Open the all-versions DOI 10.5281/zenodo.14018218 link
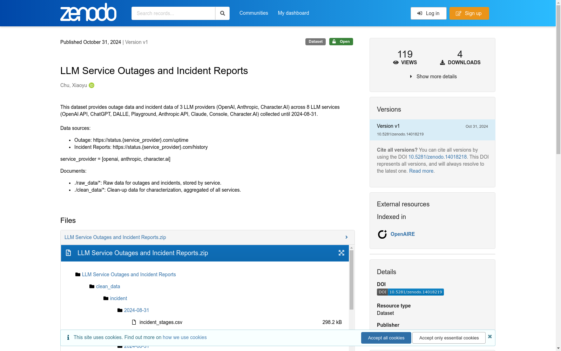 click(438, 157)
